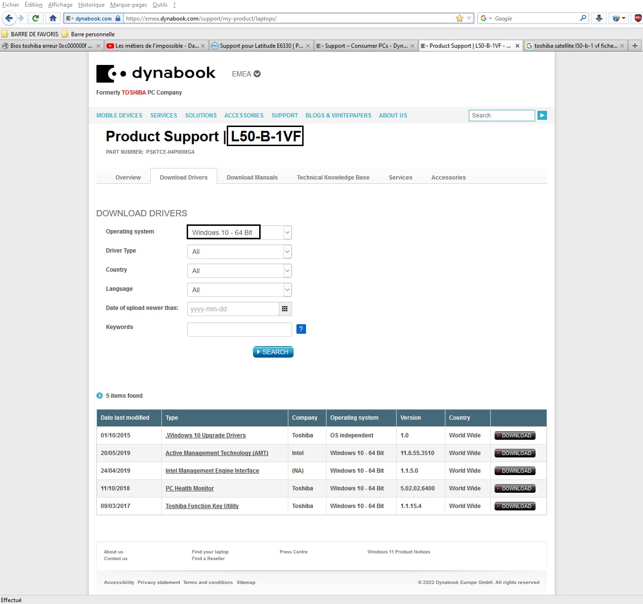Download the Windows 10 Upgrade Drivers

click(x=515, y=435)
